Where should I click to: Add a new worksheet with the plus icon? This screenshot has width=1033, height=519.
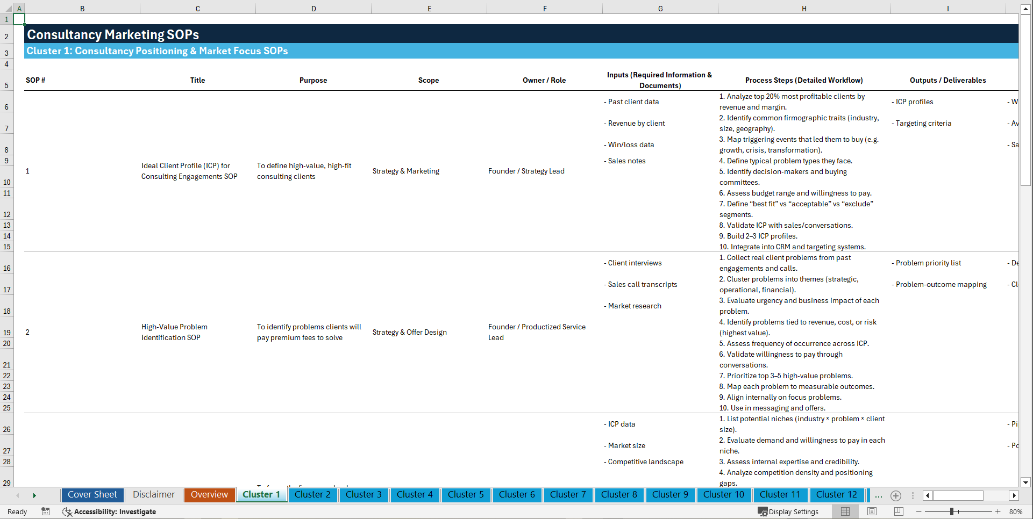point(896,495)
